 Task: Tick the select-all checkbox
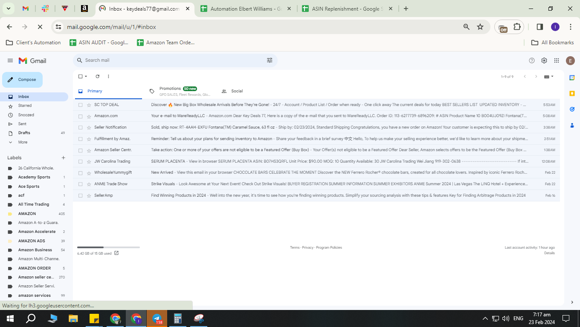tap(80, 77)
